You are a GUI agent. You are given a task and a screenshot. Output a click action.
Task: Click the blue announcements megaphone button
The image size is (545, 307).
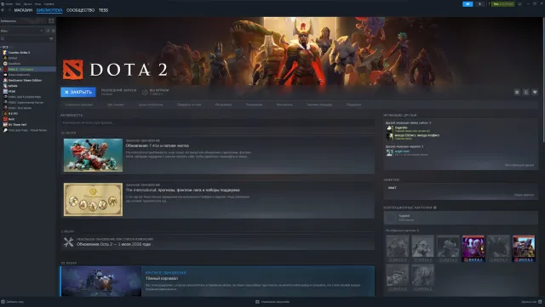click(468, 4)
